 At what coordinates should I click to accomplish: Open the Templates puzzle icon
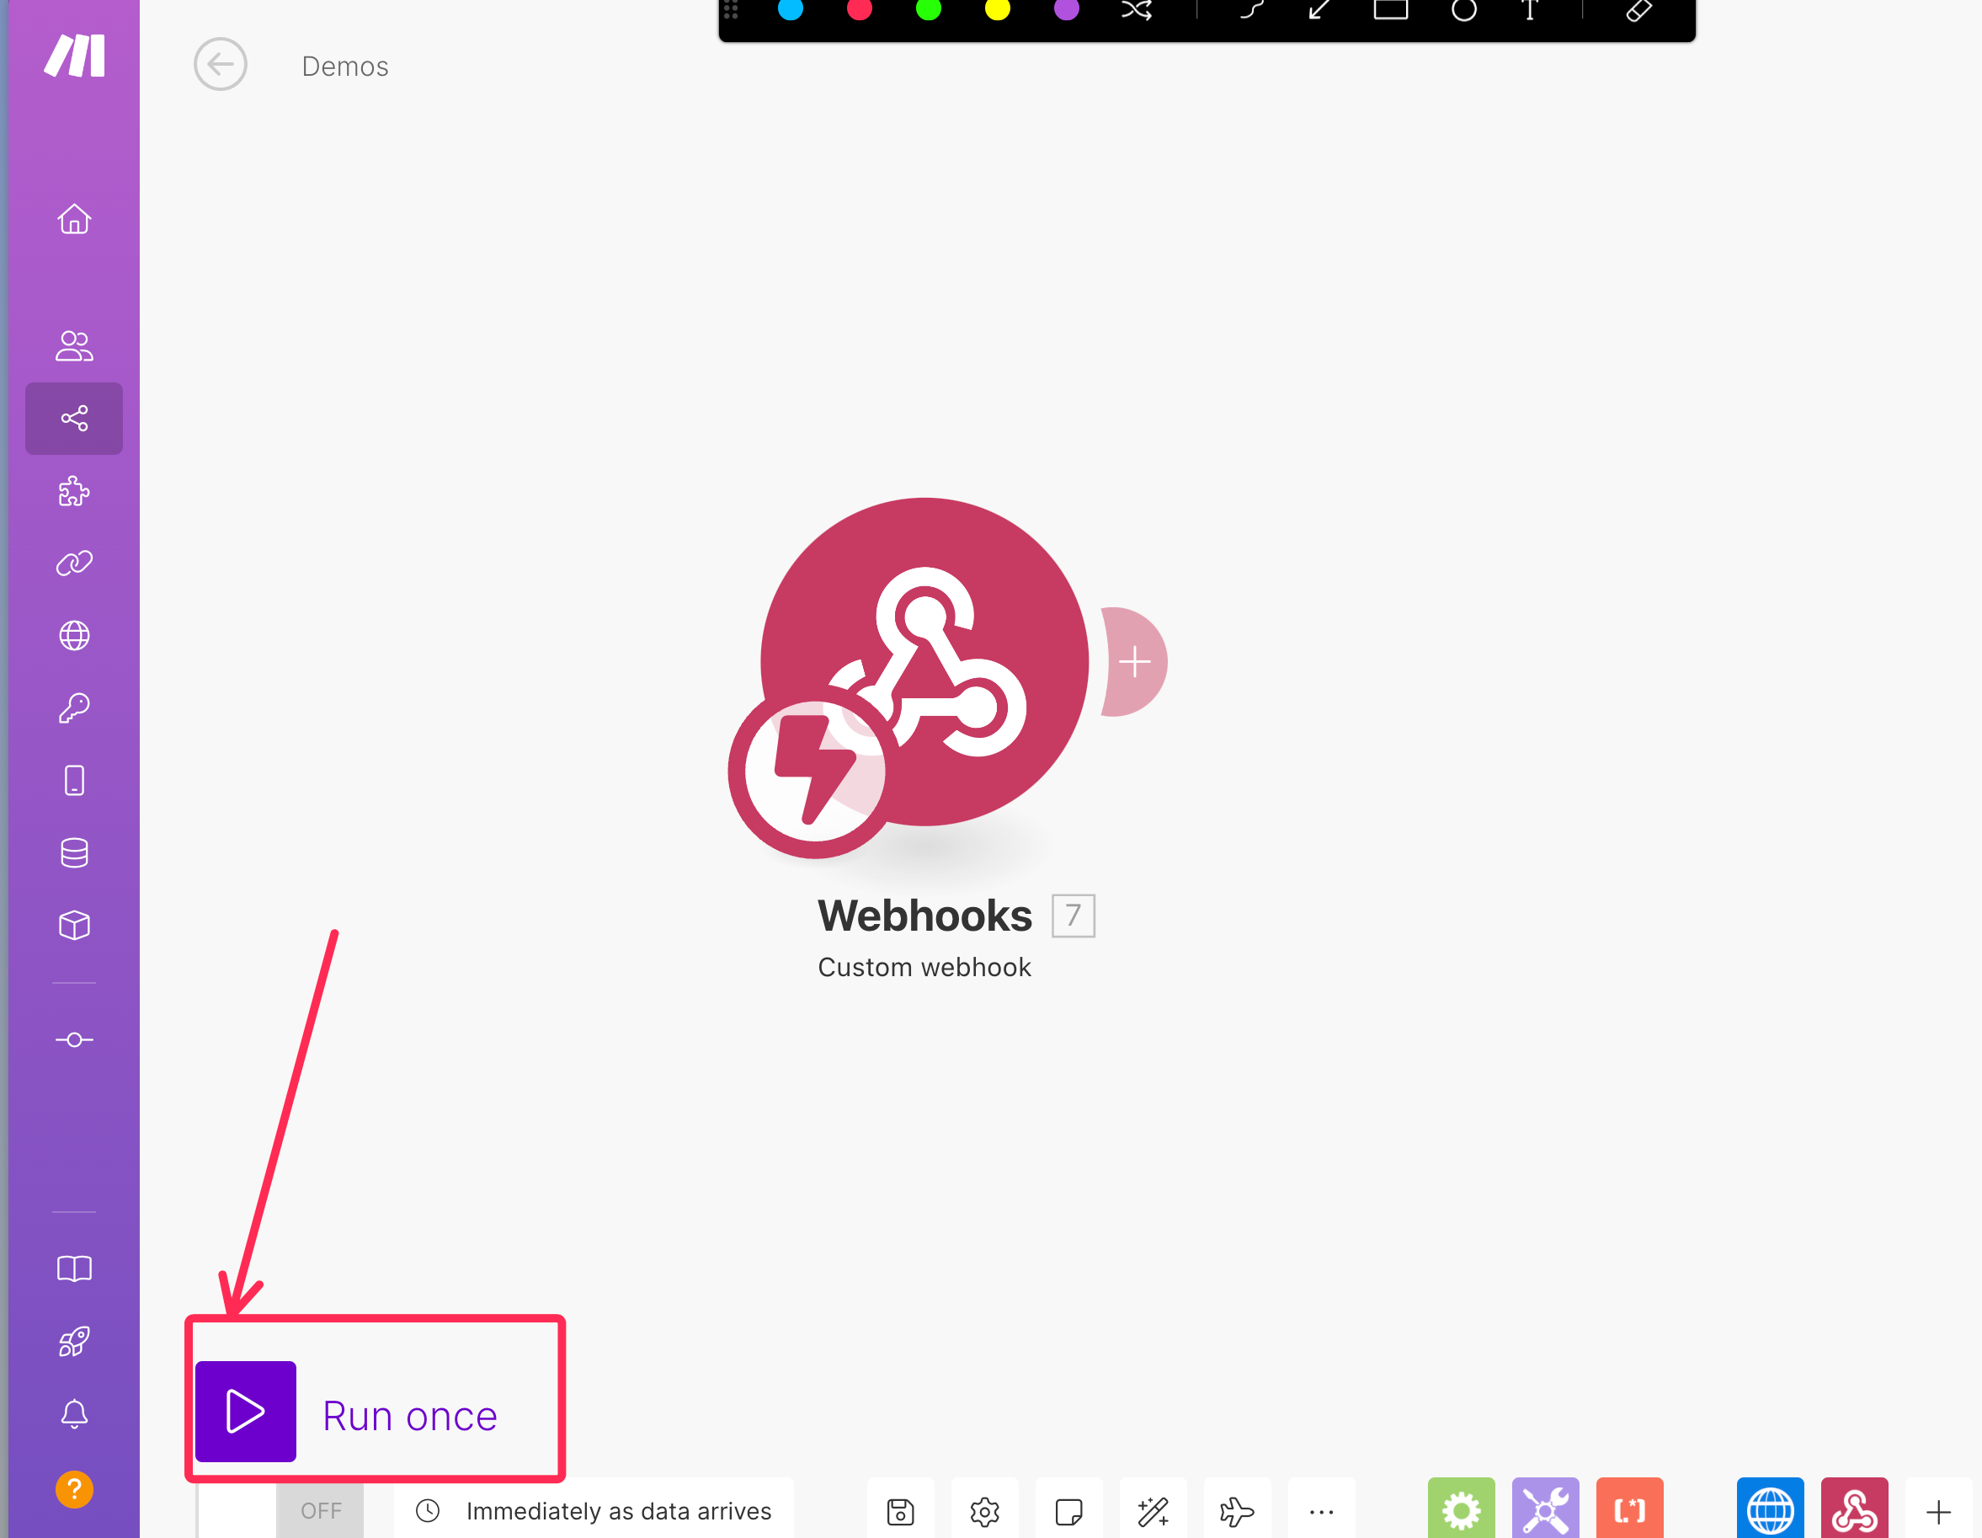coord(74,491)
